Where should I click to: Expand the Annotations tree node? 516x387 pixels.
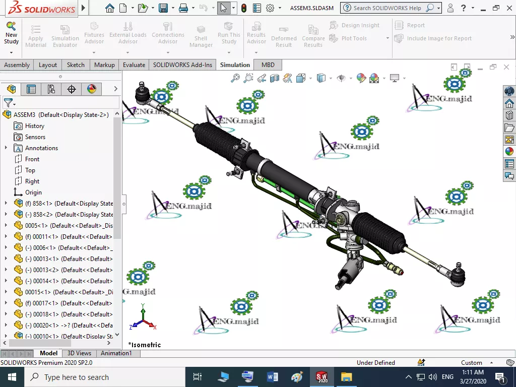[x=6, y=148]
